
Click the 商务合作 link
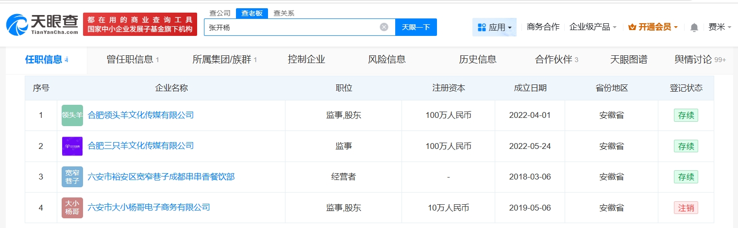coord(543,27)
